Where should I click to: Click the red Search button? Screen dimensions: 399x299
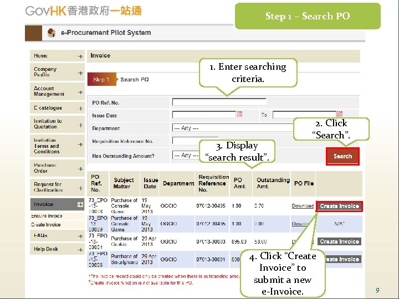(x=343, y=156)
